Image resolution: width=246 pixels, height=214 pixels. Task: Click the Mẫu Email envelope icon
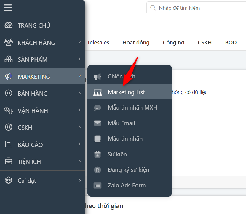98,123
